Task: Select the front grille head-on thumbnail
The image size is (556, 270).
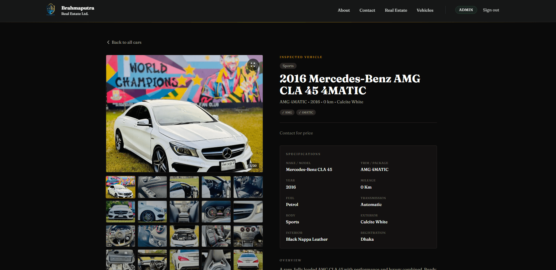Action: point(121,212)
